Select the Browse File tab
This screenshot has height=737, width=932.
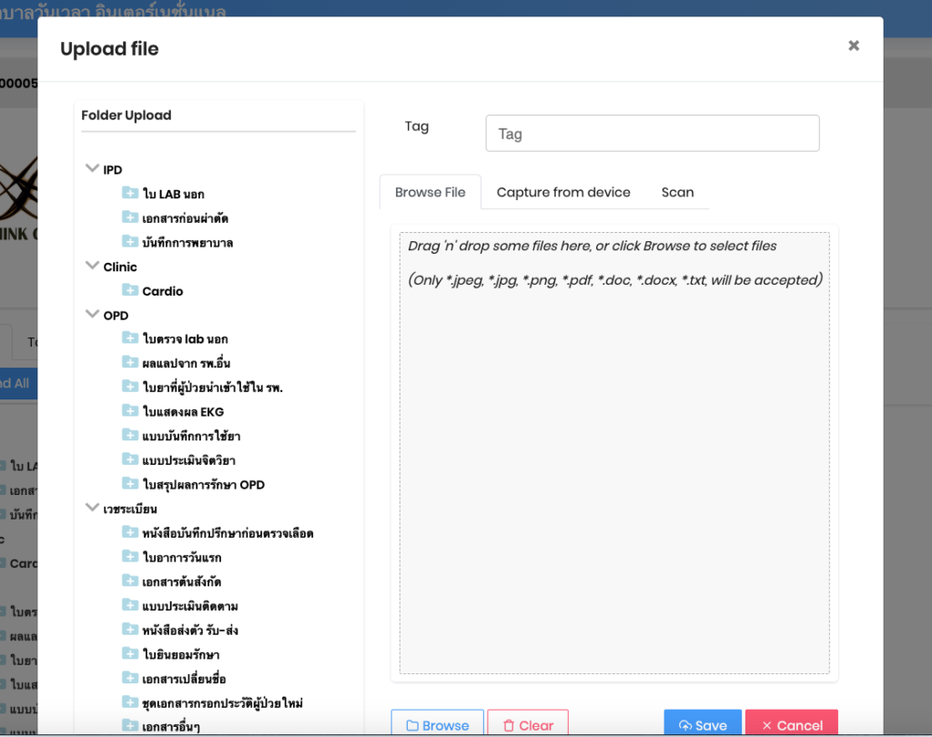coord(430,192)
